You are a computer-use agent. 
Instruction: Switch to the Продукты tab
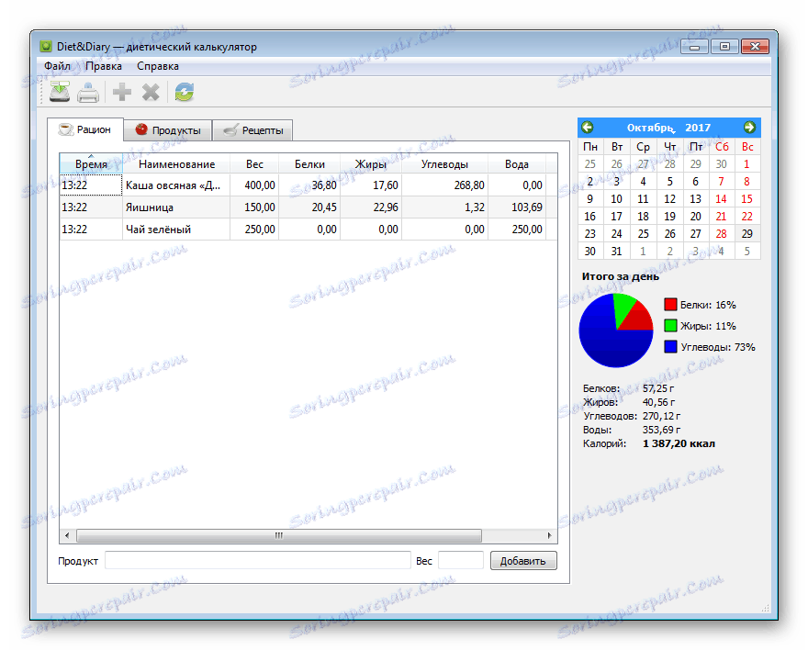click(168, 130)
